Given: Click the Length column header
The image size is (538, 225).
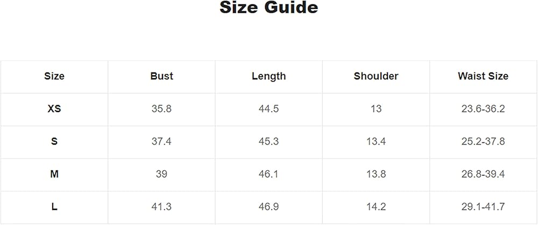Looking at the screenshot, I should click(268, 76).
